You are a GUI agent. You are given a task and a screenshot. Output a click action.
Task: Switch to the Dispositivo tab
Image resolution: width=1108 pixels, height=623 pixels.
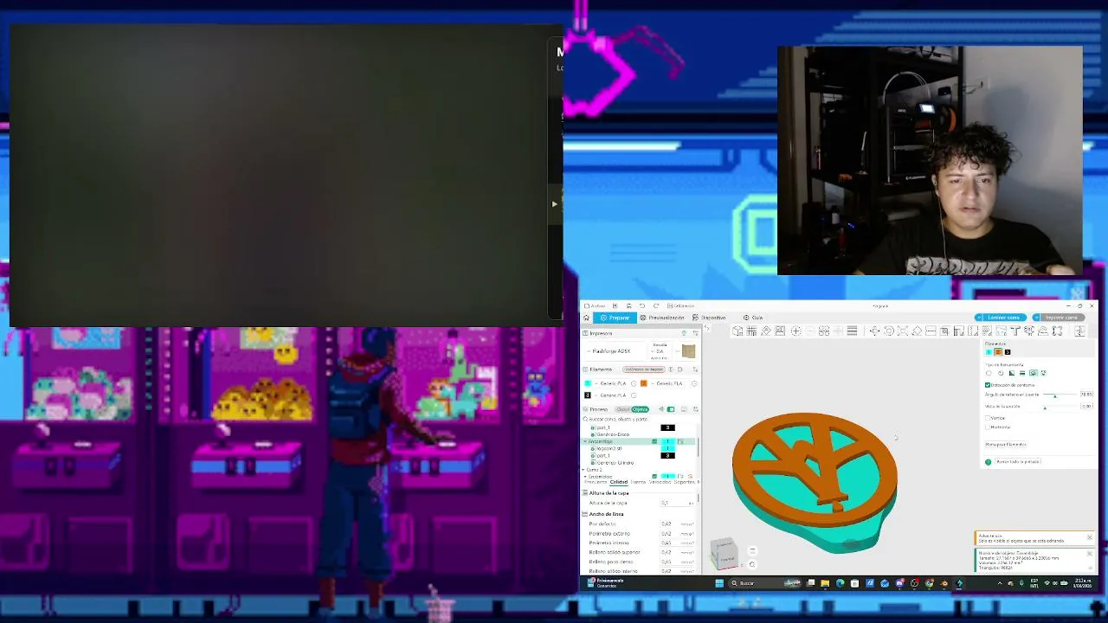click(x=709, y=318)
